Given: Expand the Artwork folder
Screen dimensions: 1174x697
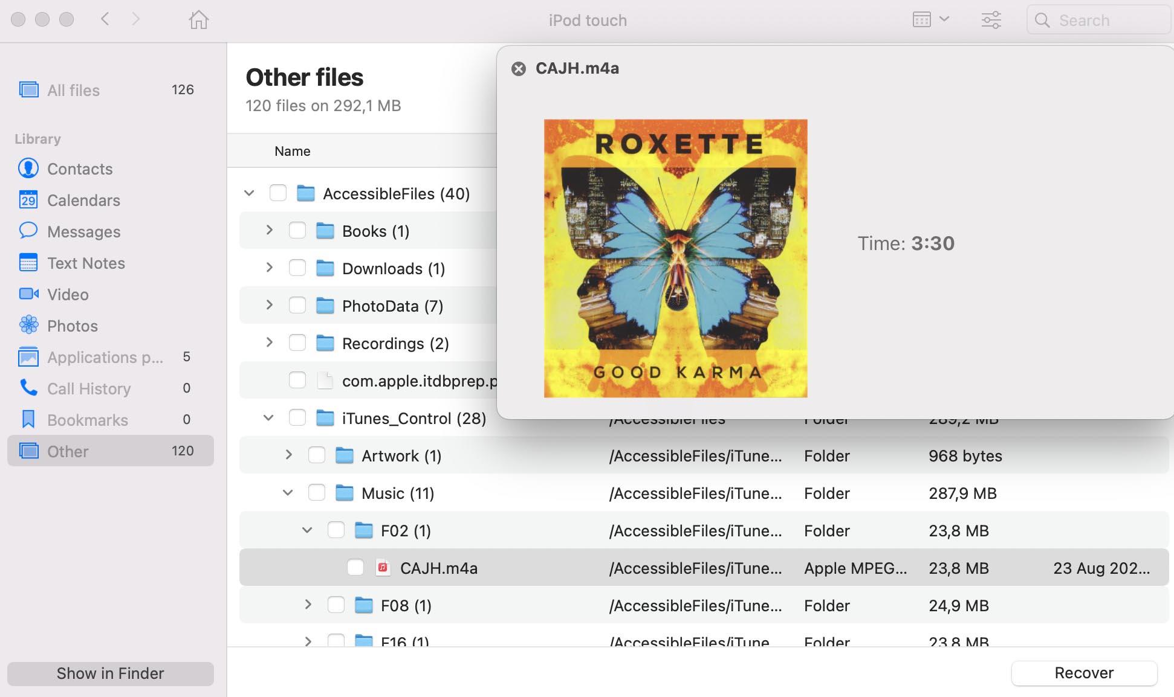Looking at the screenshot, I should coord(289,455).
